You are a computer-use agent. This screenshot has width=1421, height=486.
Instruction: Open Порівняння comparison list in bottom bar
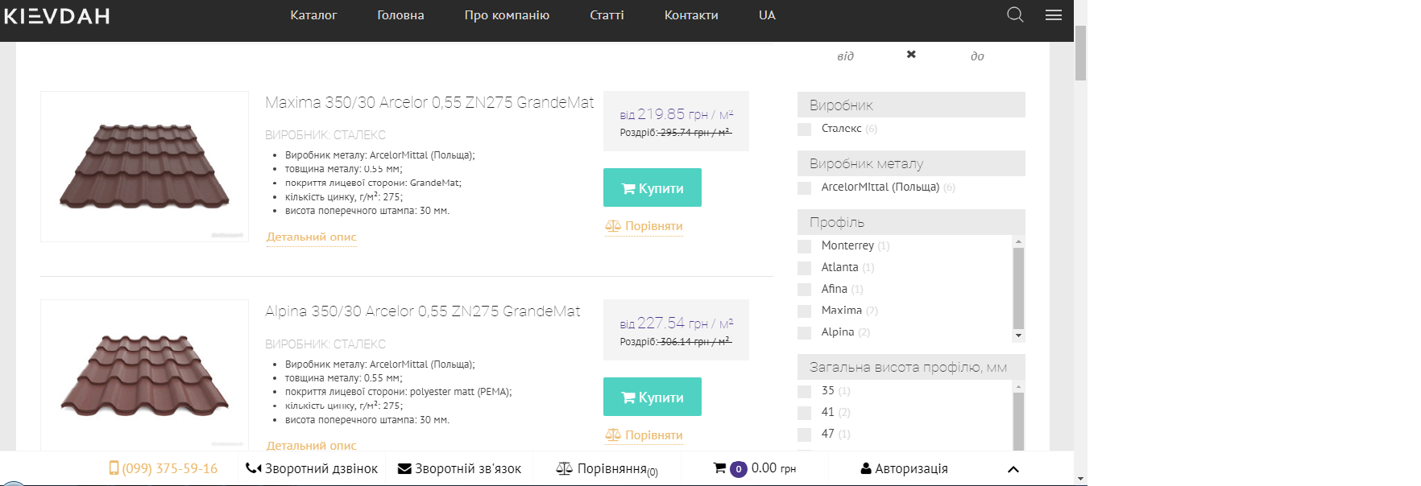pos(607,469)
